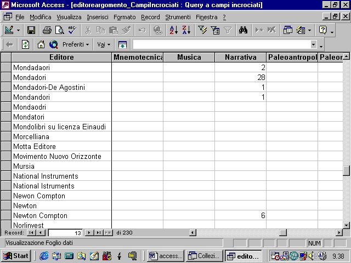Click the web address input box

(x=222, y=44)
